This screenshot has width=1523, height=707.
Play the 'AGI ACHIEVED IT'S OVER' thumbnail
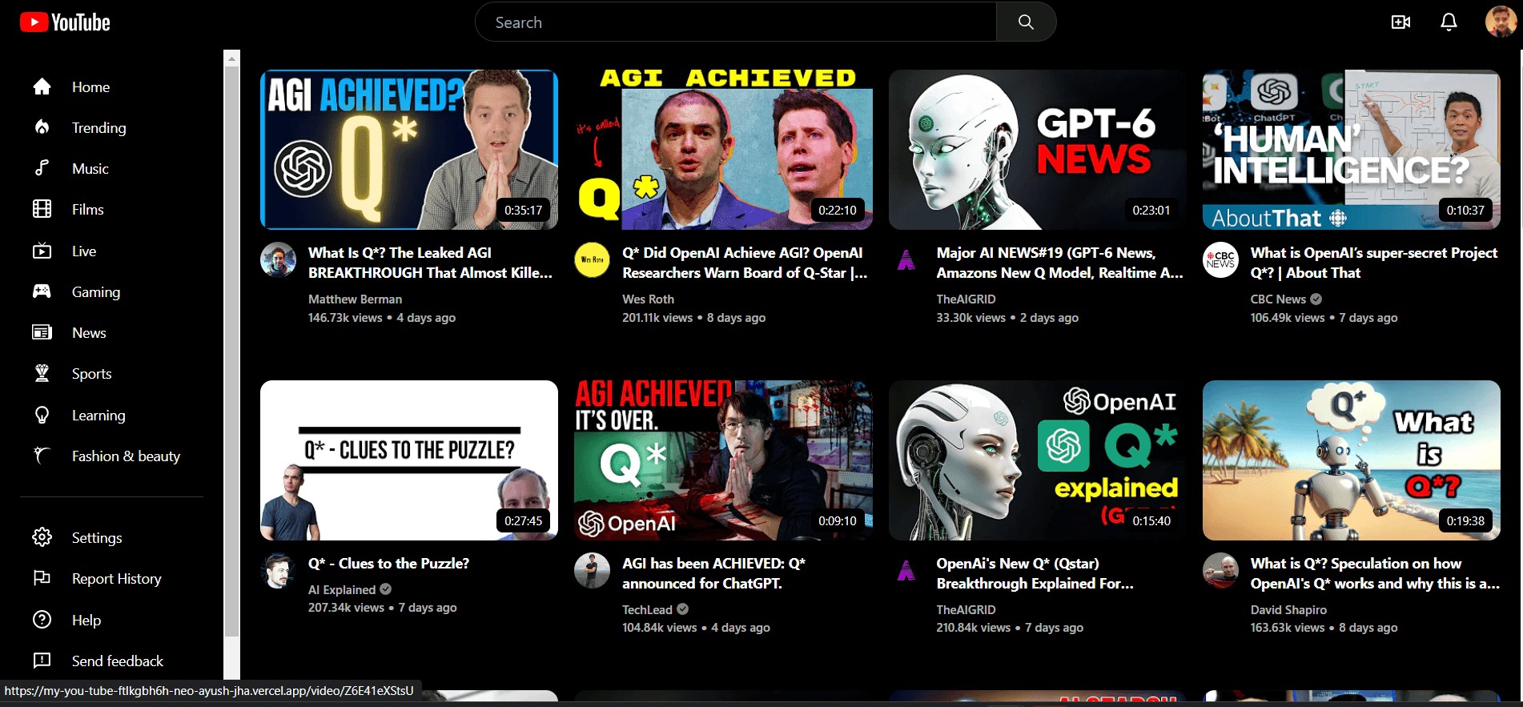click(x=723, y=460)
